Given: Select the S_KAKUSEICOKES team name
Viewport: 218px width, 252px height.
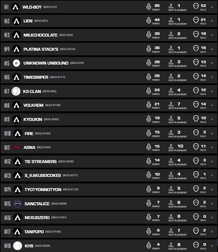Looking at the screenshot, I should [x=42, y=176].
